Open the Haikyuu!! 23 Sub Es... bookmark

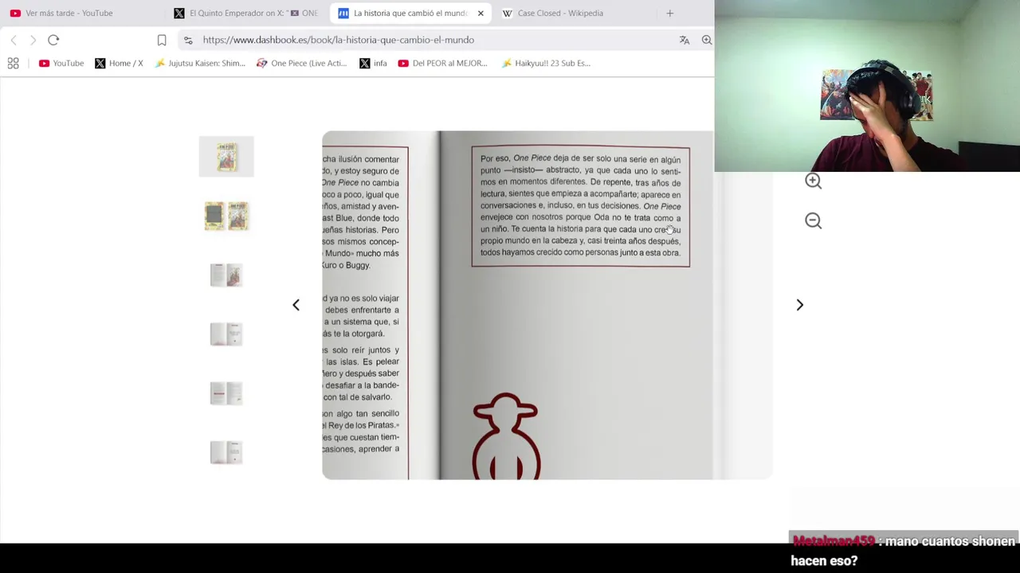click(546, 63)
